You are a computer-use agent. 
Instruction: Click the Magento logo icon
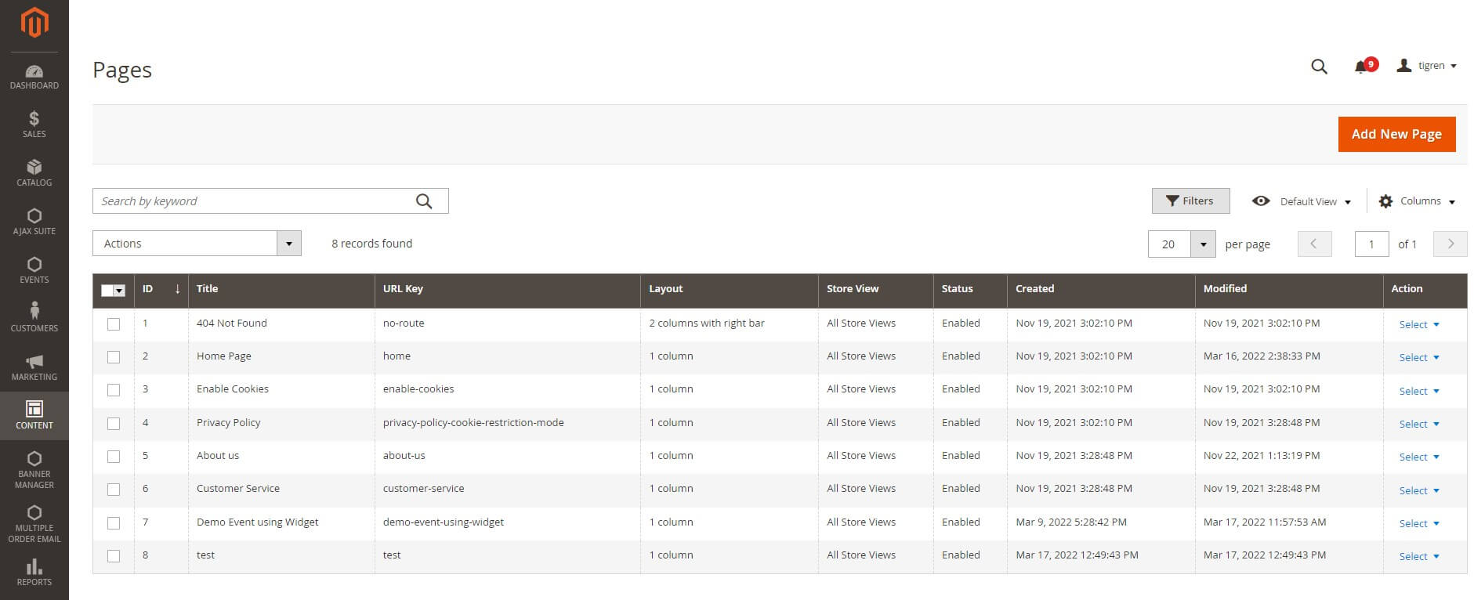pyautogui.click(x=34, y=23)
